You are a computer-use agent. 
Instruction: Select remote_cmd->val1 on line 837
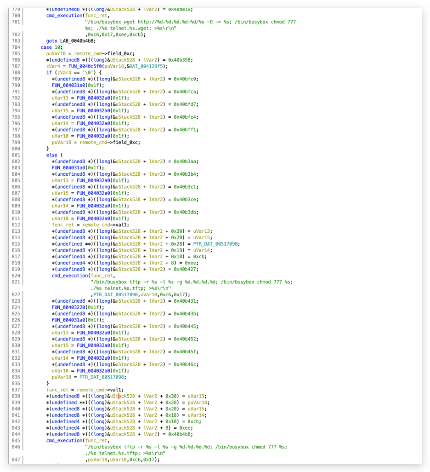tap(99, 390)
